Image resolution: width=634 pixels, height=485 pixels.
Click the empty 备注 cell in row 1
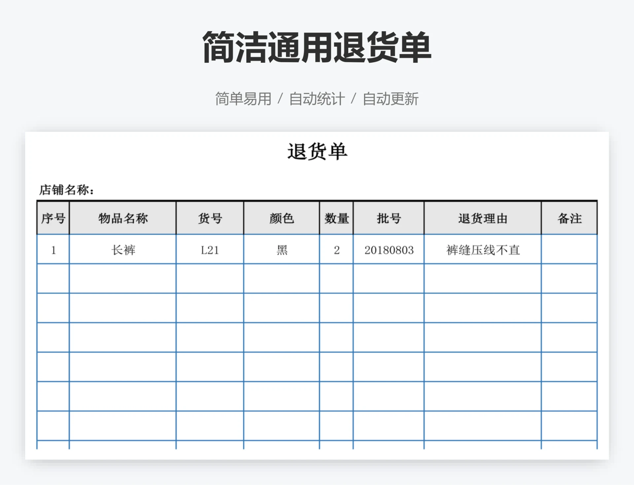pos(569,250)
